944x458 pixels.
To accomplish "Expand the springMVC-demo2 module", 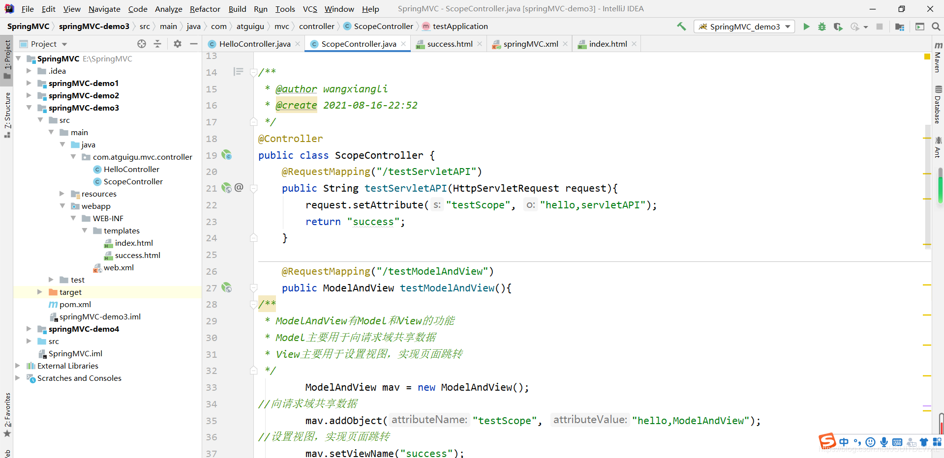I will tap(29, 95).
